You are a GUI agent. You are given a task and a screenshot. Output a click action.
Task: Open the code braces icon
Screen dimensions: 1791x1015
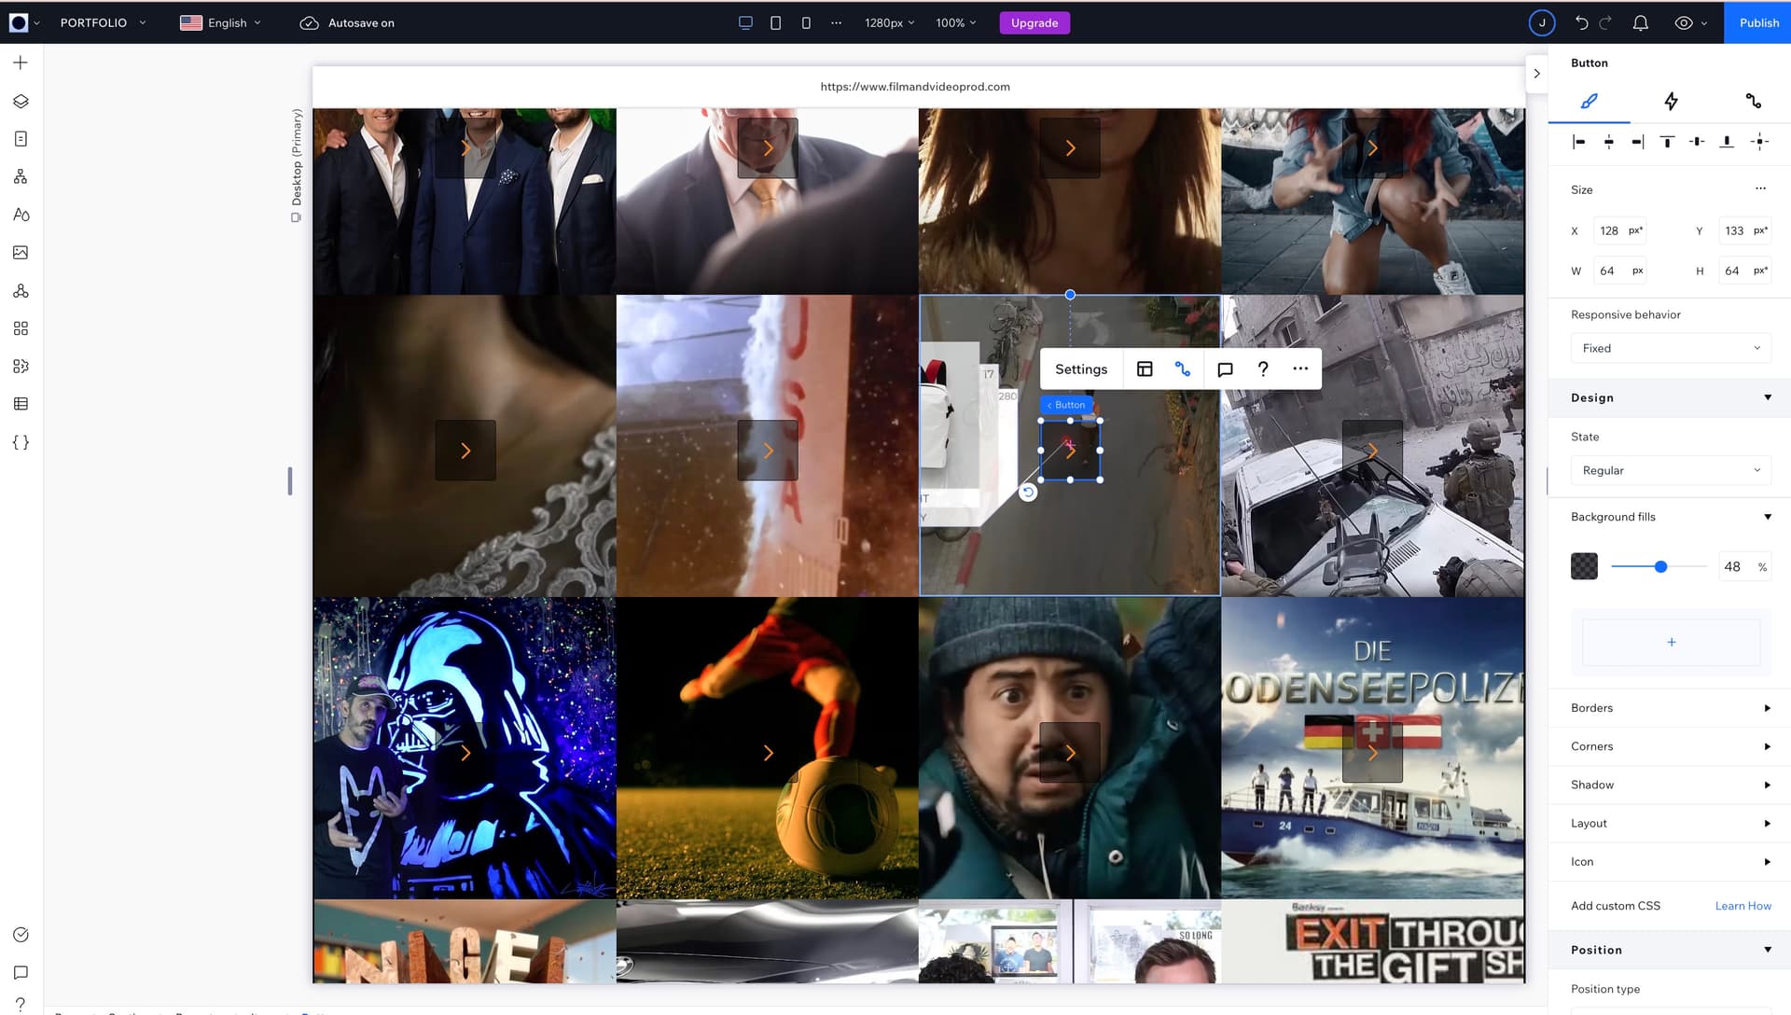(x=21, y=442)
